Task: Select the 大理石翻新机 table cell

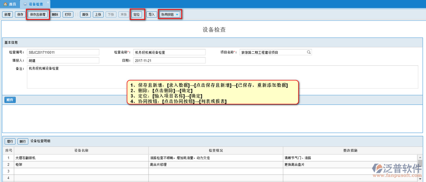Action: (x=81, y=158)
